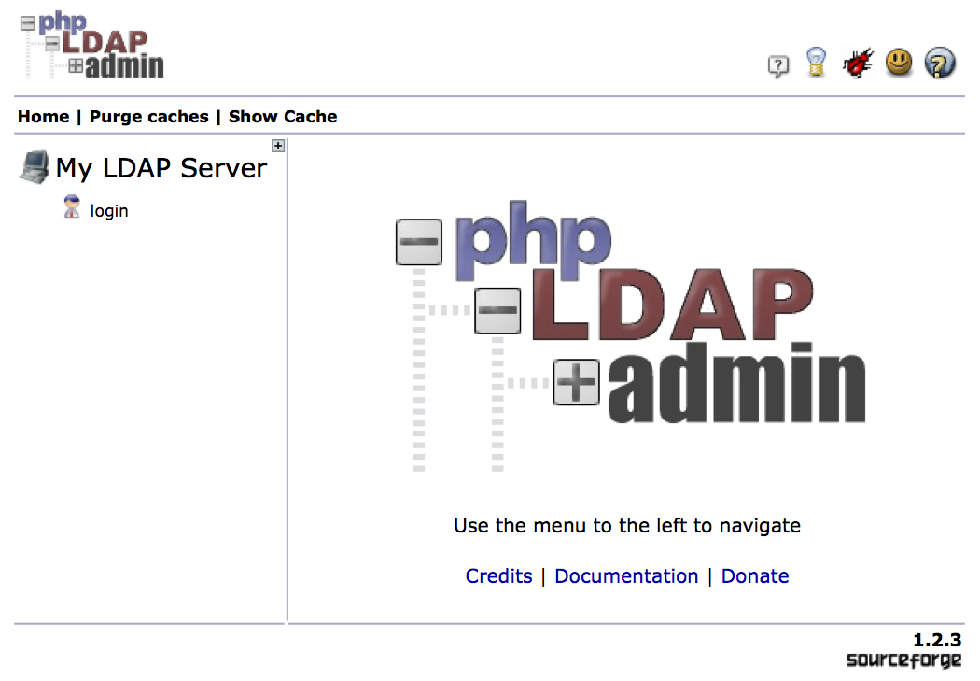The width and height of the screenshot is (980, 681).
Task: Select Purge caches menu item
Action: [x=148, y=117]
